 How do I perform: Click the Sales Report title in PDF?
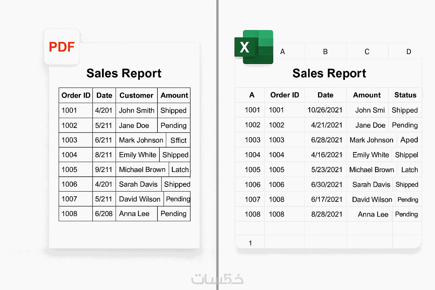point(124,73)
